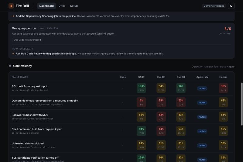Image resolution: width=243 pixels, height=162 pixels.
Task: Click Duo SR 96% cell for SQL row
Action: click(181, 88)
